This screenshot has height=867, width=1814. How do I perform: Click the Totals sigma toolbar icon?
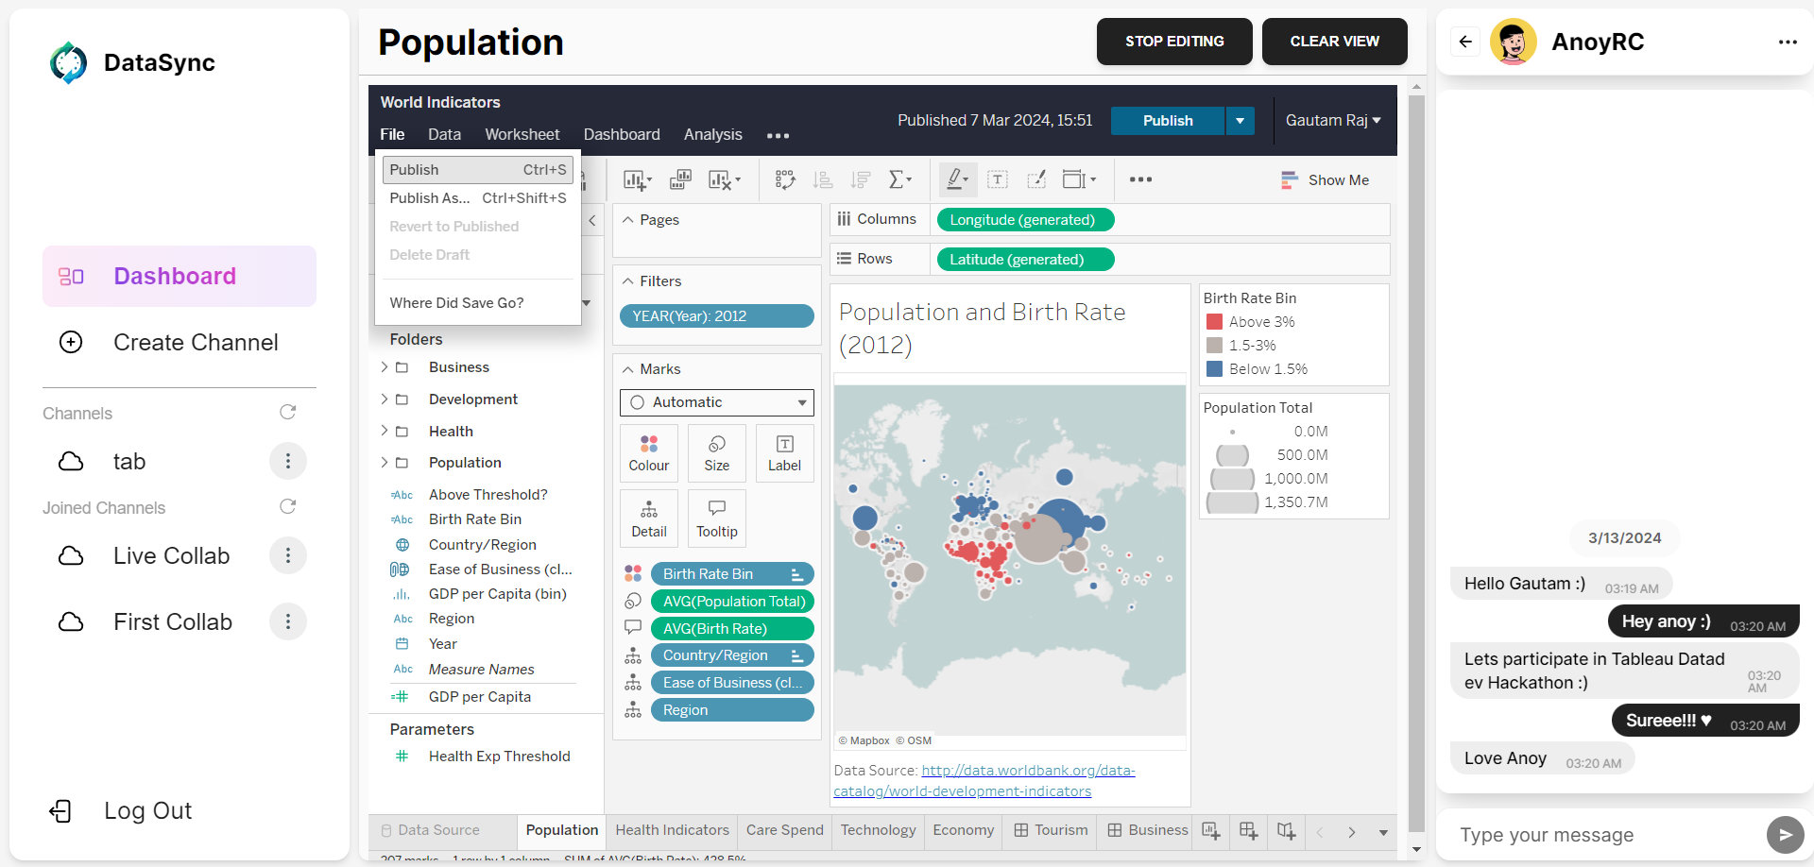900,179
